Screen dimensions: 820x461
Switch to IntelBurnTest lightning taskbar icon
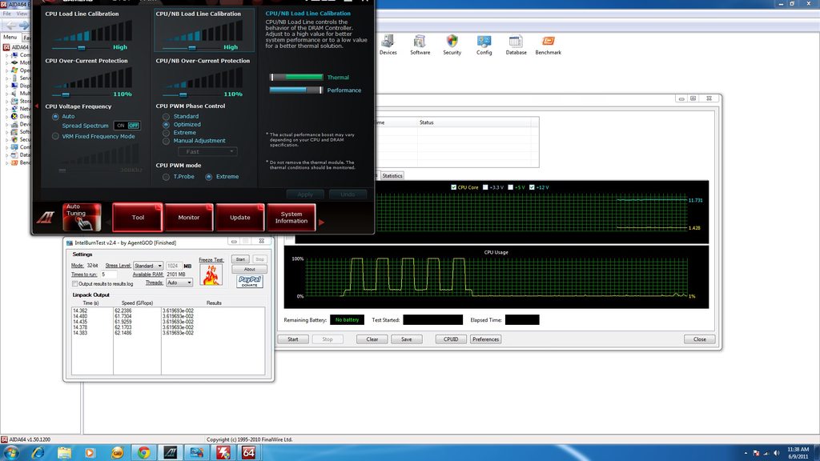pyautogui.click(x=223, y=453)
